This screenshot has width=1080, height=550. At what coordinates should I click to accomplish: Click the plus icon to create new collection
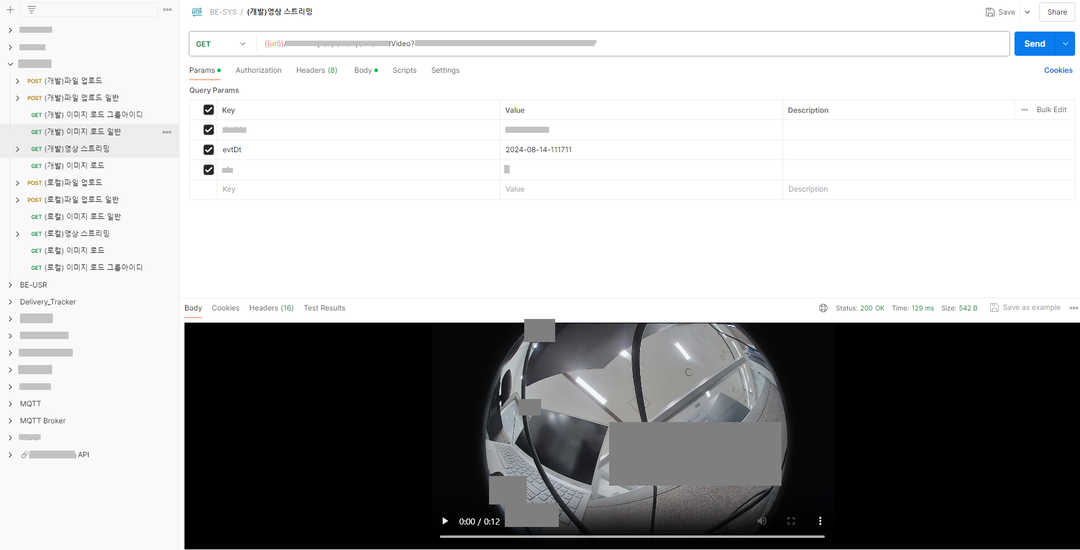[x=10, y=10]
